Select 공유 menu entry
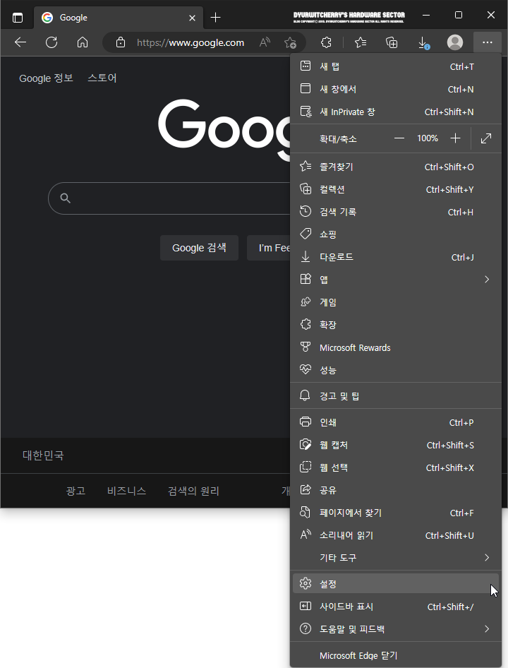 point(396,490)
